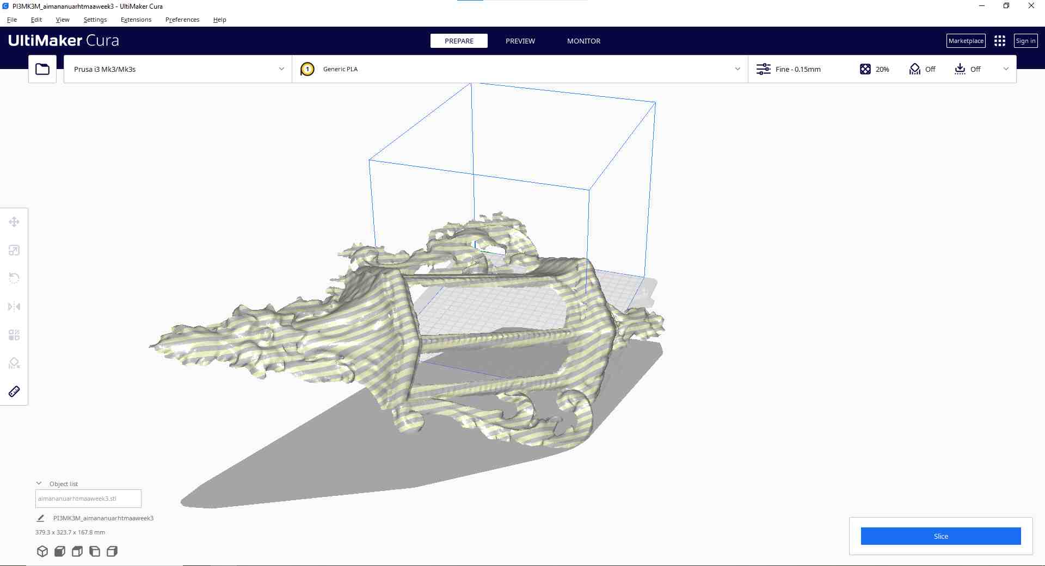Switch to right side view cube

pyautogui.click(x=112, y=551)
